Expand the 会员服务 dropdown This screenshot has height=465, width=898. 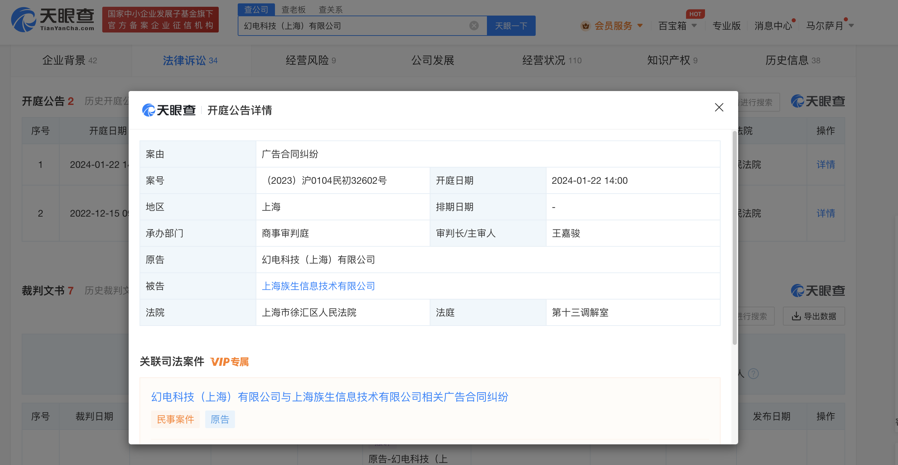[x=640, y=26]
